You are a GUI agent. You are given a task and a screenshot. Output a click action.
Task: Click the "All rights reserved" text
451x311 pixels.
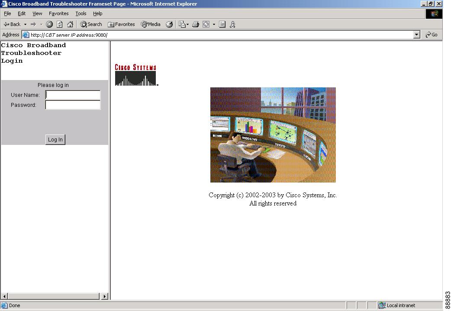(273, 203)
